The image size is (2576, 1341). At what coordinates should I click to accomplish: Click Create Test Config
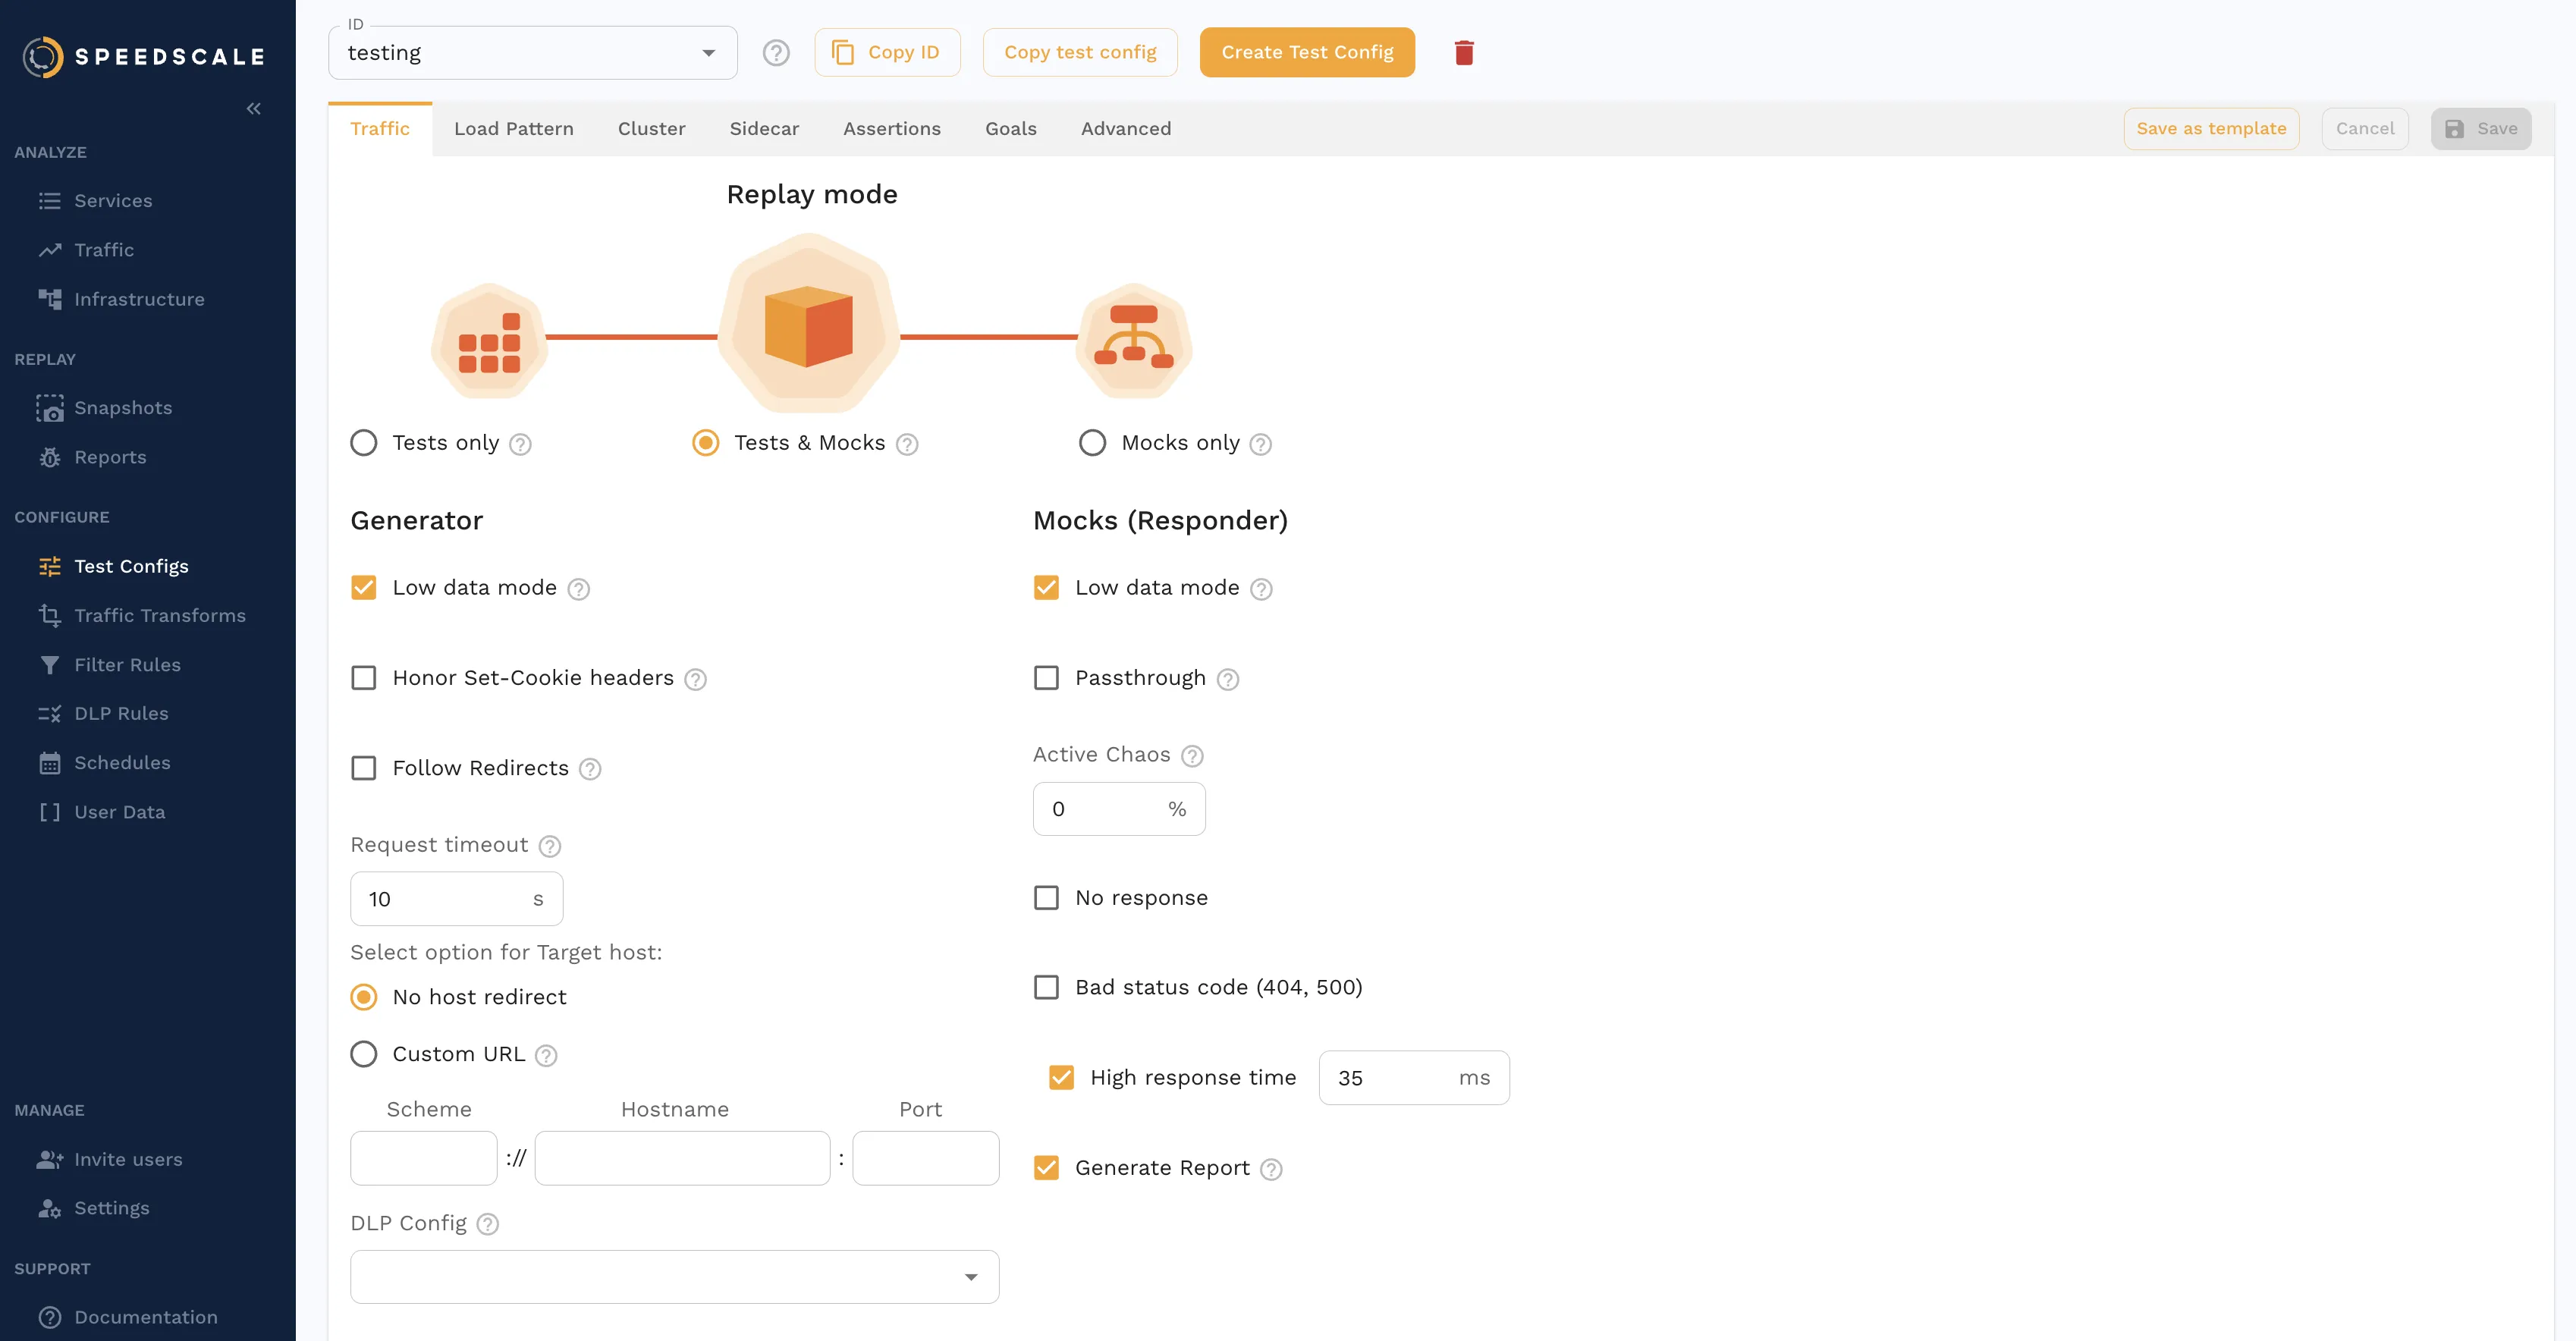1307,52
